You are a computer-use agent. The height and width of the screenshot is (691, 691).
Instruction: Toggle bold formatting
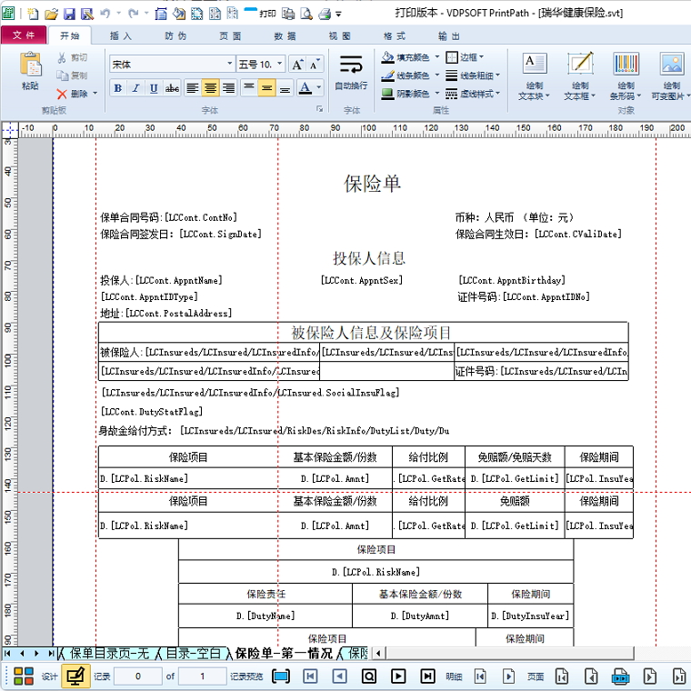pos(117,88)
